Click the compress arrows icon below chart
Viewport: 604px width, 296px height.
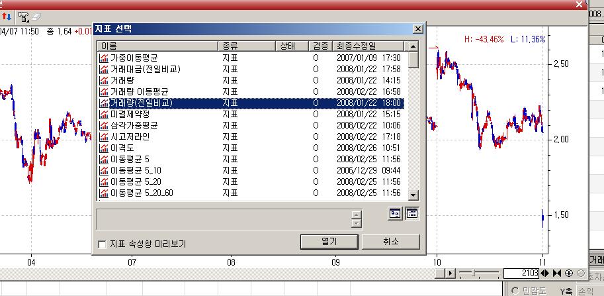556,273
